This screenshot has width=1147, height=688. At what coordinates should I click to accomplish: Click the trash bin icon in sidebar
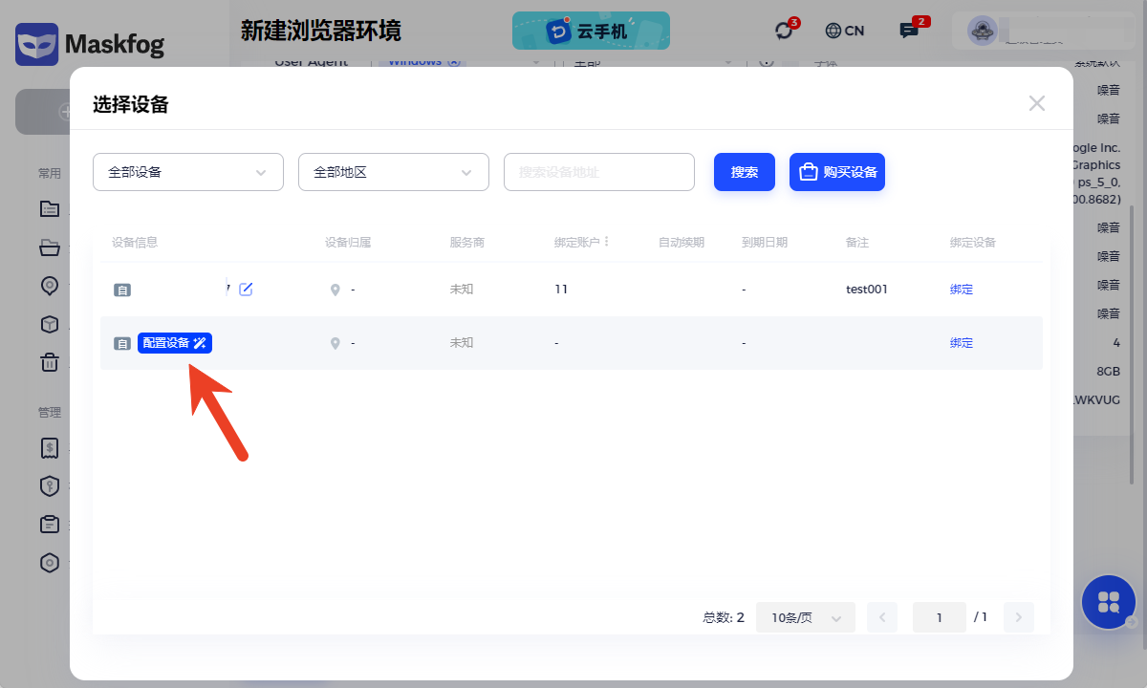coord(50,362)
